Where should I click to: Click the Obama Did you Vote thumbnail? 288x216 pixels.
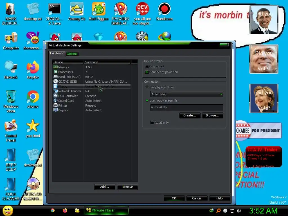tap(264, 20)
